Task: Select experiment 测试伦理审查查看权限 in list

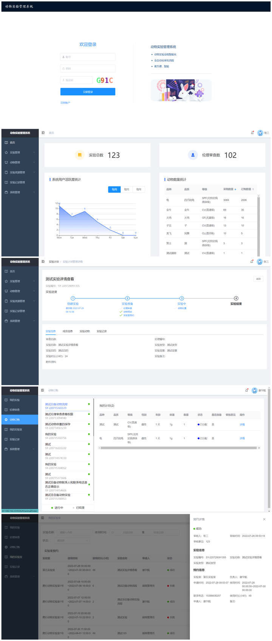Action: point(67,416)
